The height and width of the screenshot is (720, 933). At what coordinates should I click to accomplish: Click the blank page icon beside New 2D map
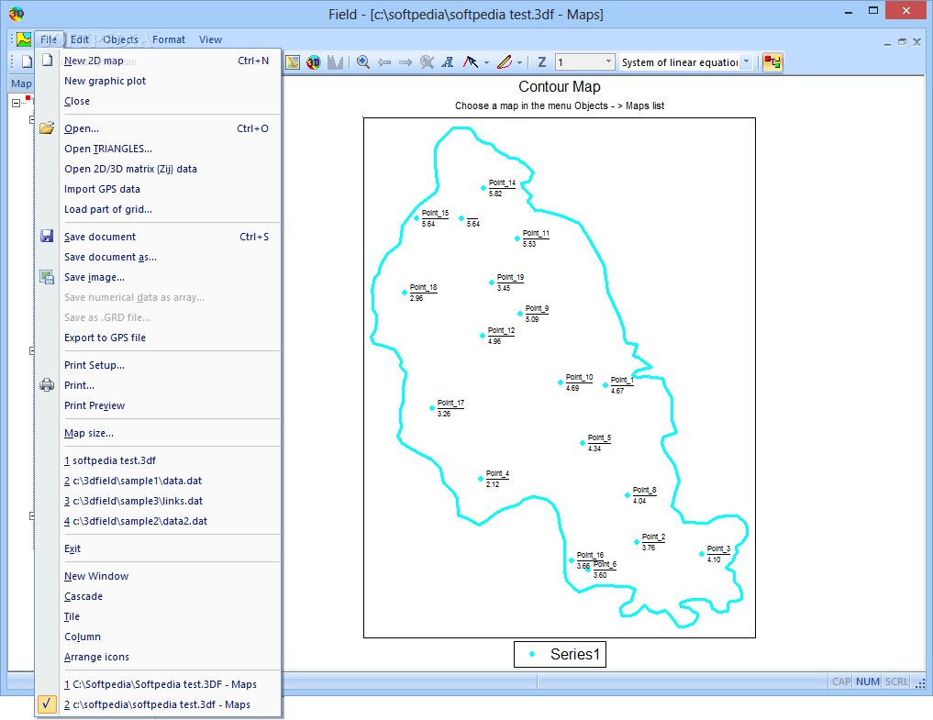click(47, 61)
